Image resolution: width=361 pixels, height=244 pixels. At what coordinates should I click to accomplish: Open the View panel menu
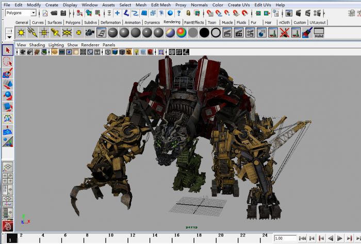tap(22, 45)
